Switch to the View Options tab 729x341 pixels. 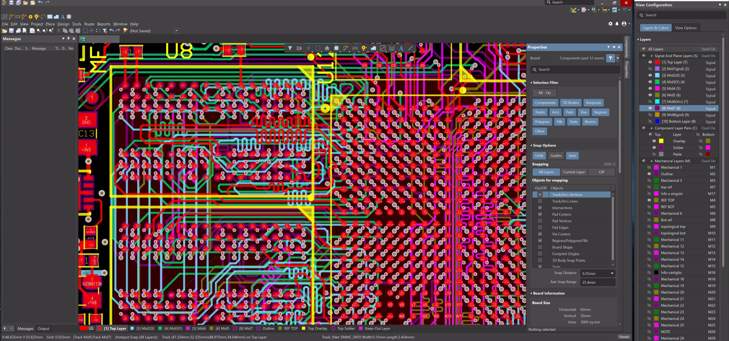click(685, 28)
